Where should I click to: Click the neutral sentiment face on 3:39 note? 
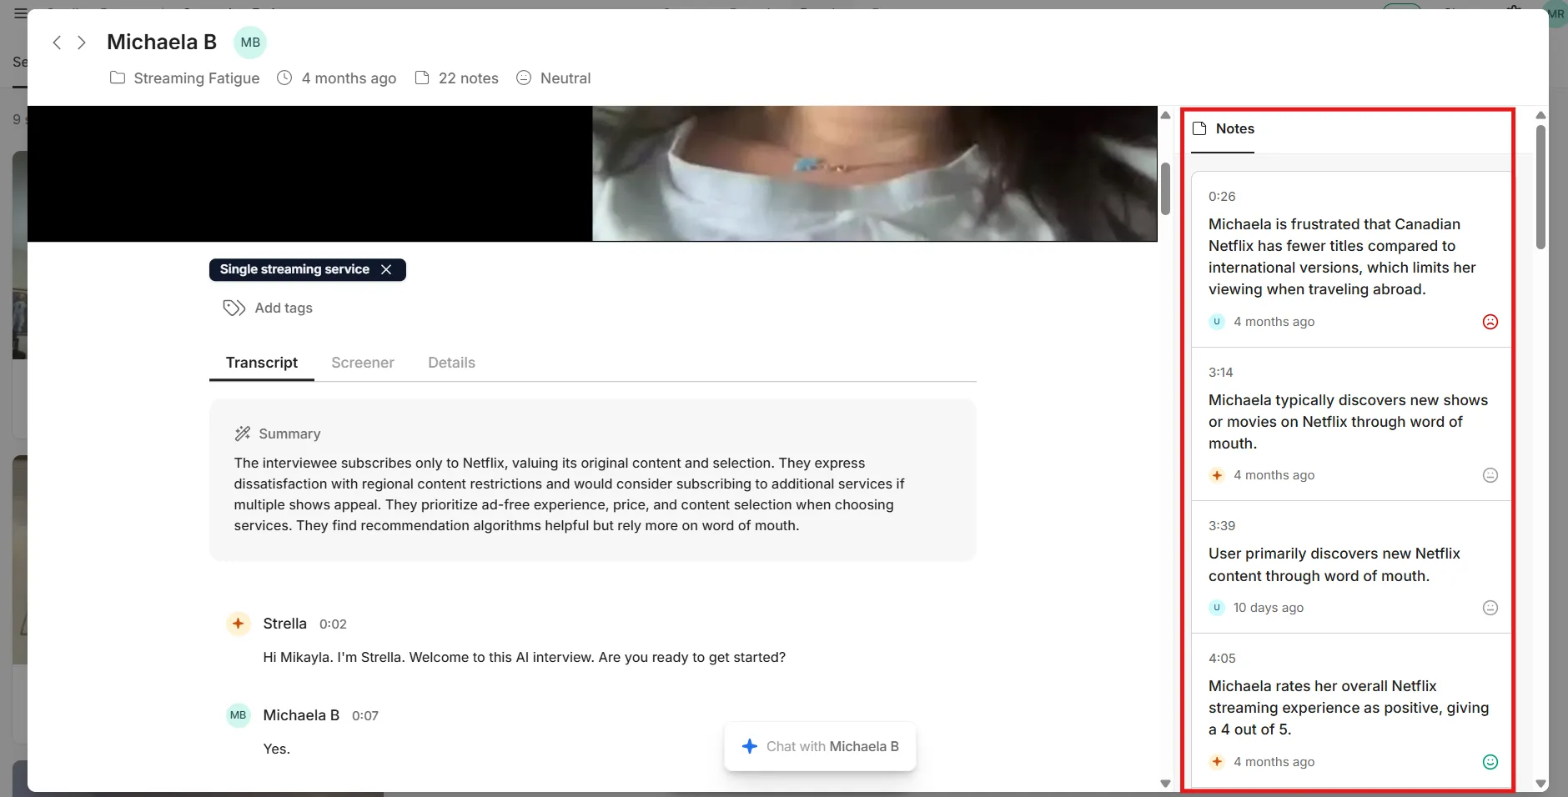1490,608
